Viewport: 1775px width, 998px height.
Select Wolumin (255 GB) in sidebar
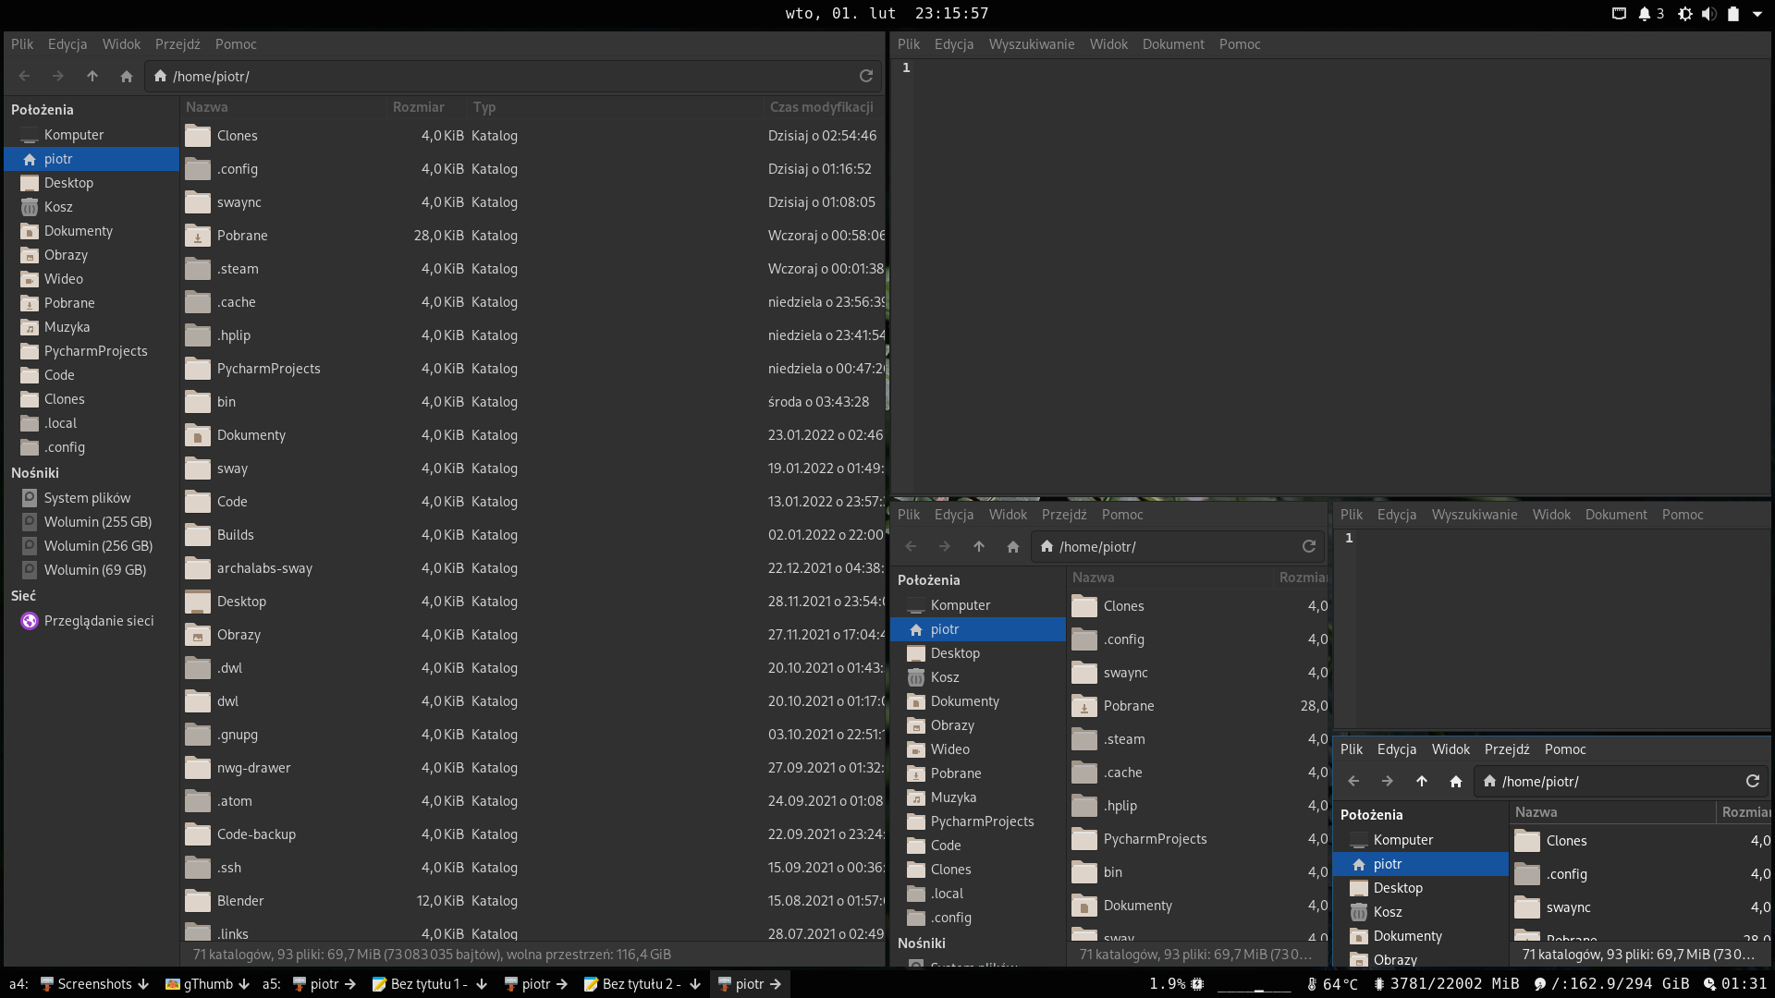99,521
